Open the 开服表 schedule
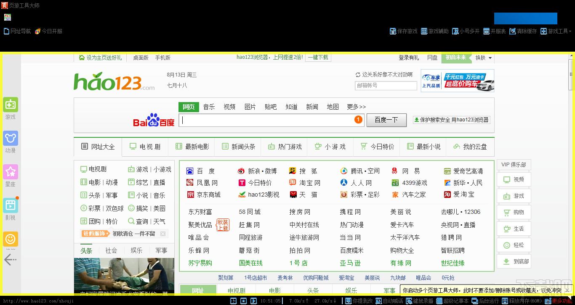 [x=495, y=31]
